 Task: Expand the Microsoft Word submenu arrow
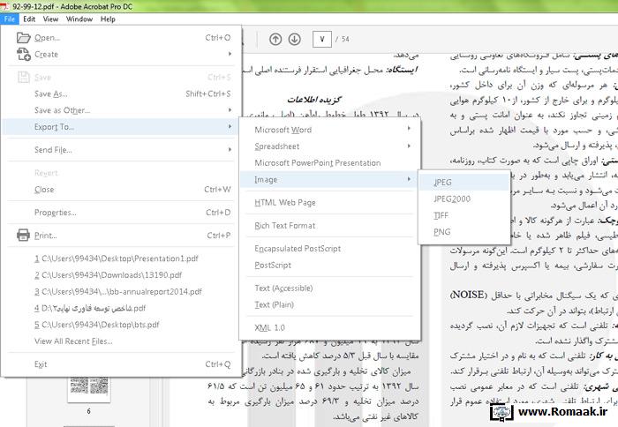pos(409,129)
